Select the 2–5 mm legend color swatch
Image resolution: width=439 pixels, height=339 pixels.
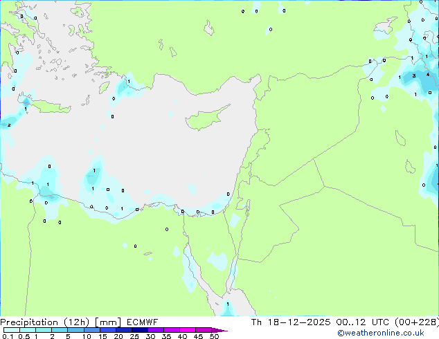point(60,330)
